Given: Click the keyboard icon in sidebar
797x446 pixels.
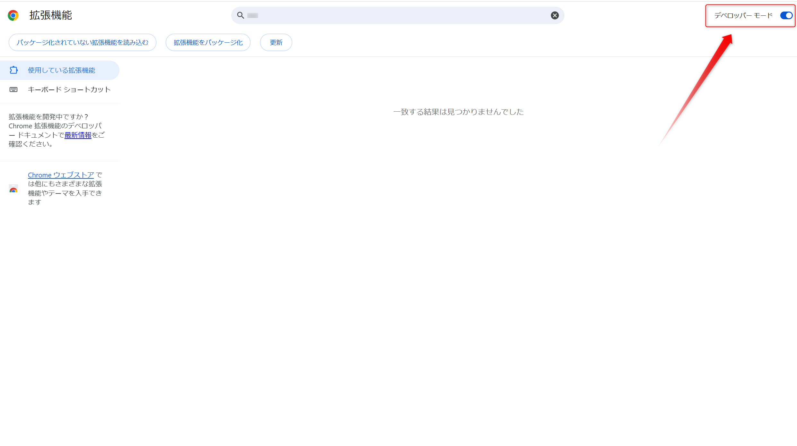Looking at the screenshot, I should [13, 90].
